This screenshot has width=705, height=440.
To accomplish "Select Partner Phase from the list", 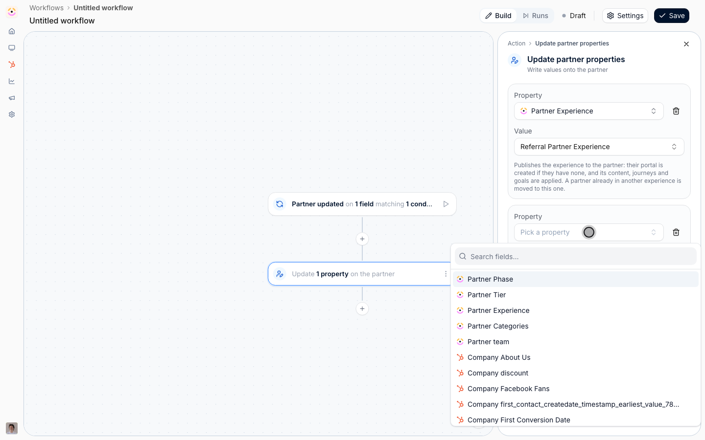I will tap(576, 279).
